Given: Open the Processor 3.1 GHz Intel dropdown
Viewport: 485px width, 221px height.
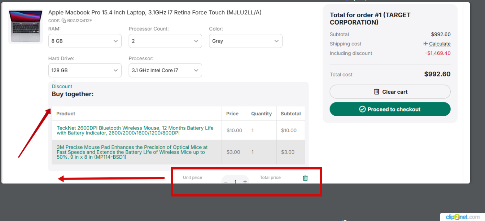Looking at the screenshot, I should 165,70.
